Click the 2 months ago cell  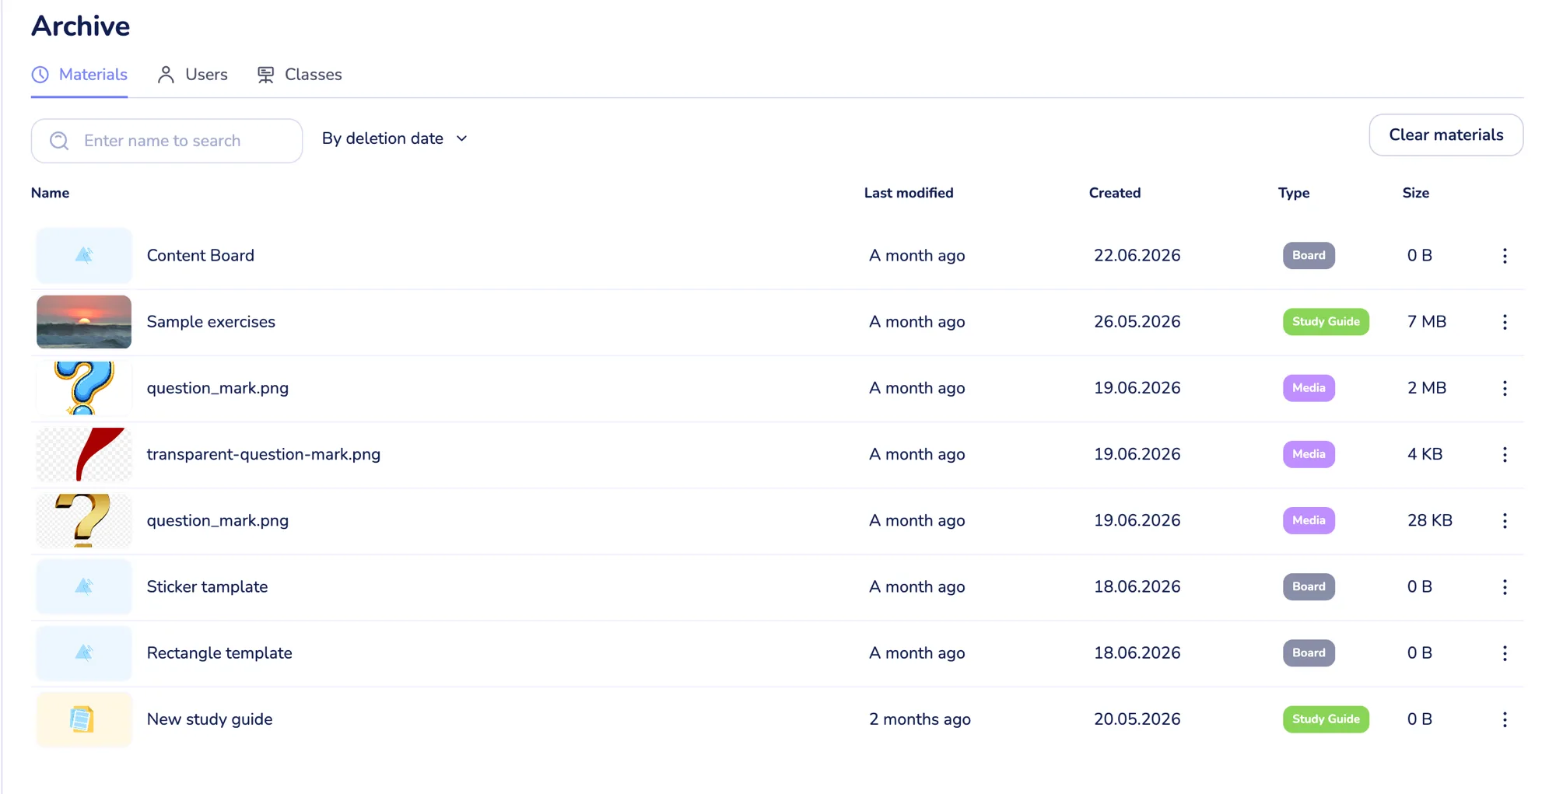point(920,719)
